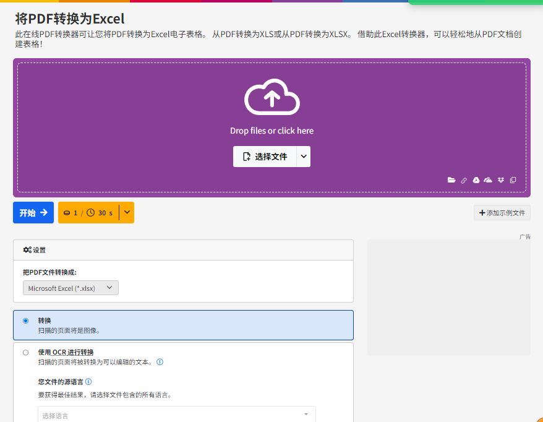Click the 设置 panel header

[183, 250]
